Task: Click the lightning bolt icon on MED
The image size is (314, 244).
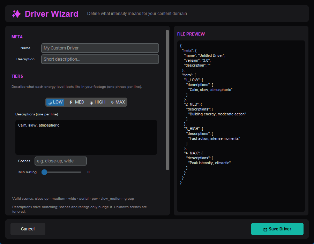Action: [71, 102]
